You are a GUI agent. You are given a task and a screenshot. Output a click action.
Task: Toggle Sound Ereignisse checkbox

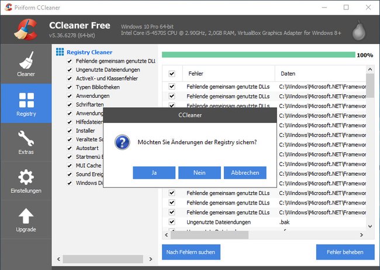coord(70,175)
